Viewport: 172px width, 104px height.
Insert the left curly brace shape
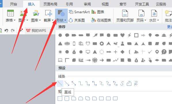tap(129, 52)
